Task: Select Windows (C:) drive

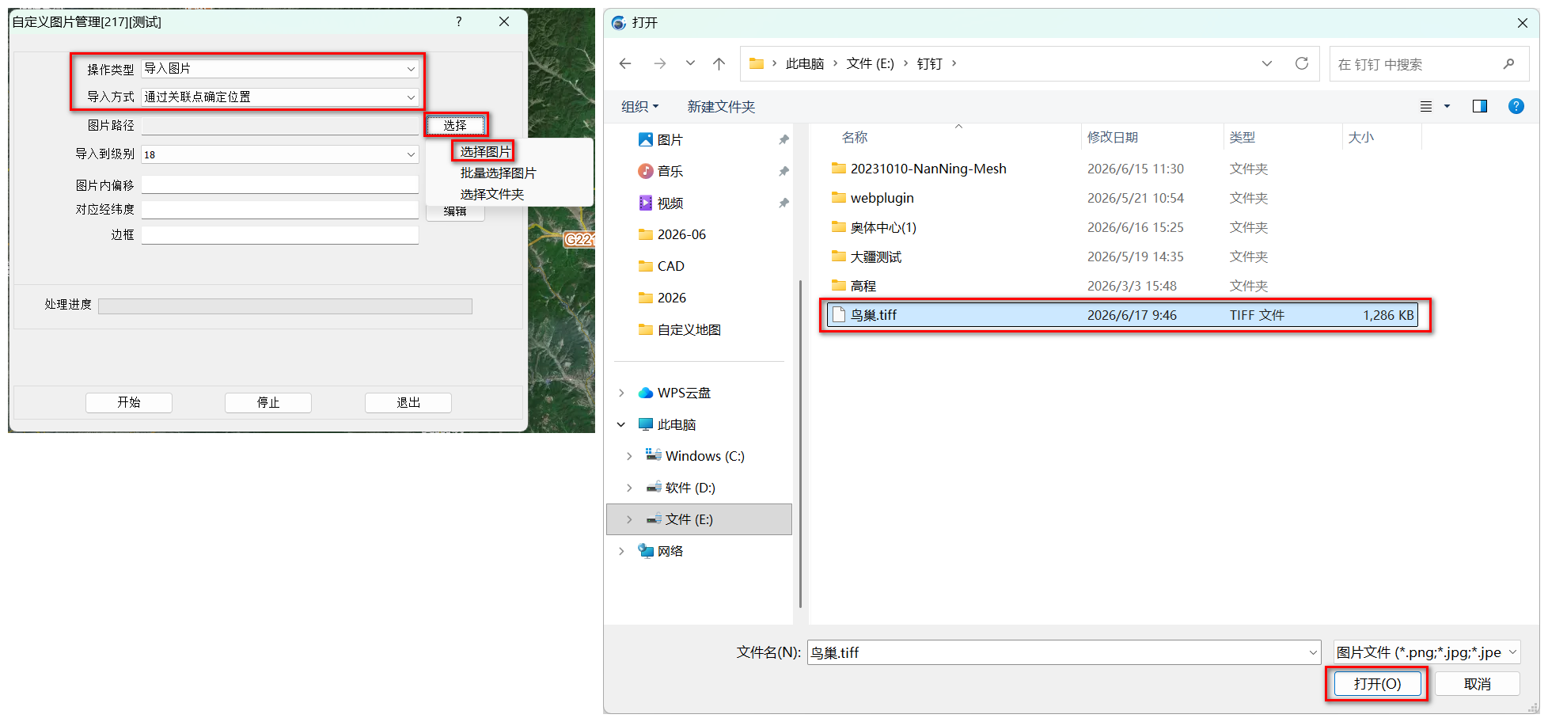Action: tap(704, 456)
